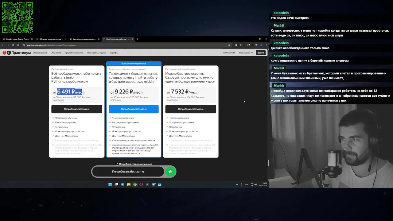The width and height of the screenshot is (393, 221).
Task: Click the '10 месяцев обучения' feature line
Action: (66, 118)
